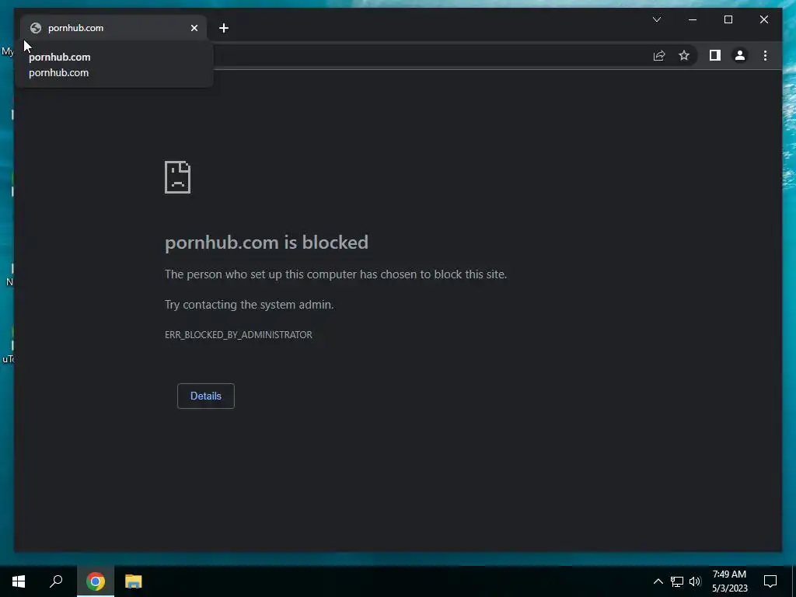Bookmark this page with the star icon
Viewport: 796px width, 597px height.
point(684,55)
